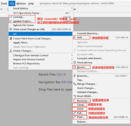Screen dimensions: 131x126
Task: Click the Navigation Bar hint text
Action: pyautogui.click(x=55, y=82)
